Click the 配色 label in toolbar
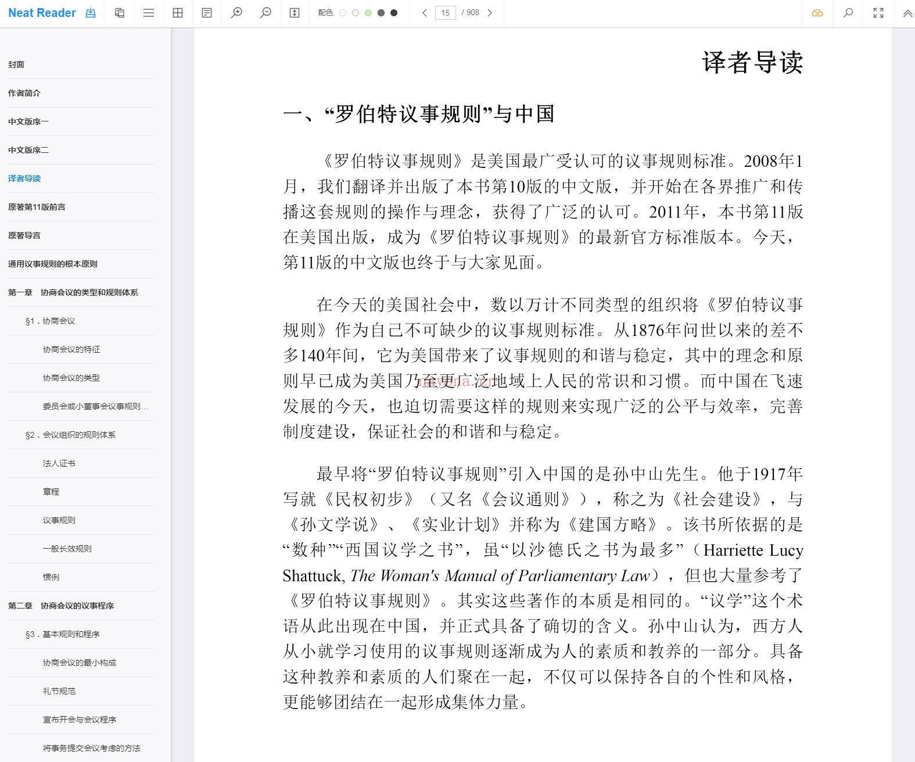The image size is (915, 762). [x=325, y=13]
